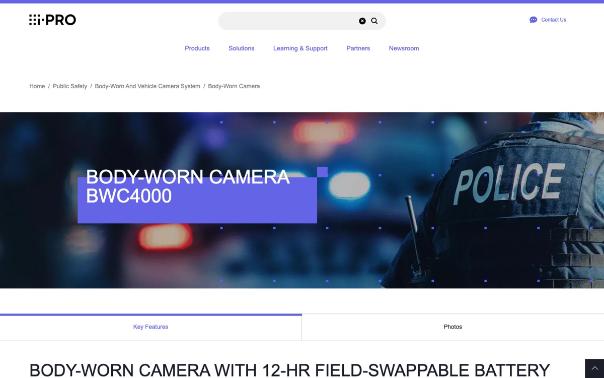Open the Partners menu

(358, 48)
